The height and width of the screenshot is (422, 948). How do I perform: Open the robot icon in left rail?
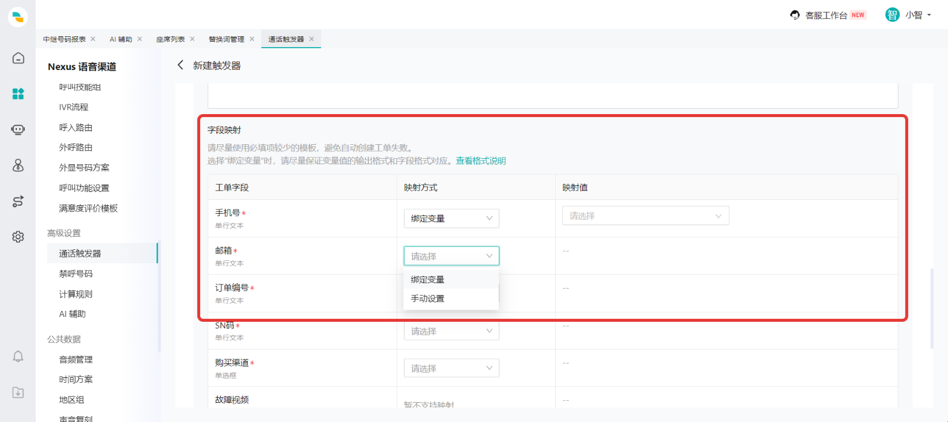[18, 130]
